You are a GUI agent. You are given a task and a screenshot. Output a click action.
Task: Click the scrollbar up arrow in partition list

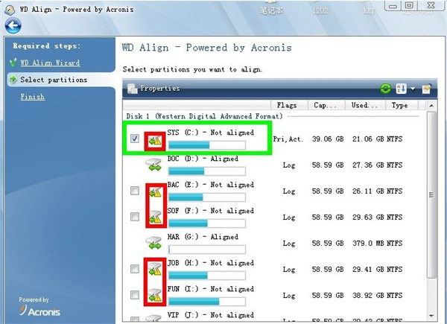click(431, 106)
